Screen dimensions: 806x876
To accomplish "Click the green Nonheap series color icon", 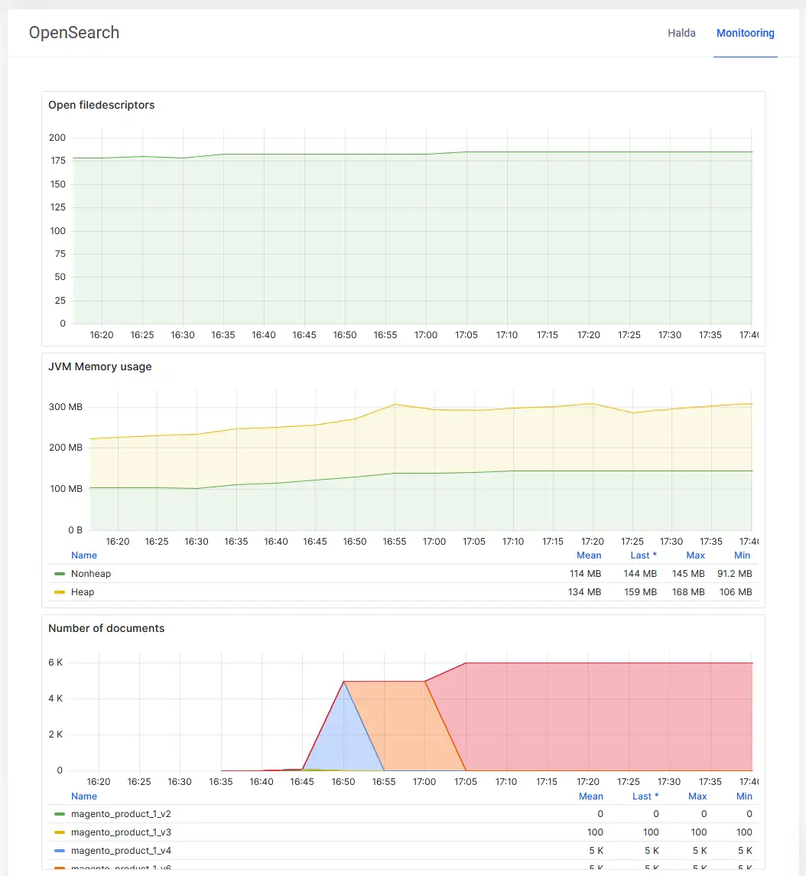I will (x=60, y=574).
